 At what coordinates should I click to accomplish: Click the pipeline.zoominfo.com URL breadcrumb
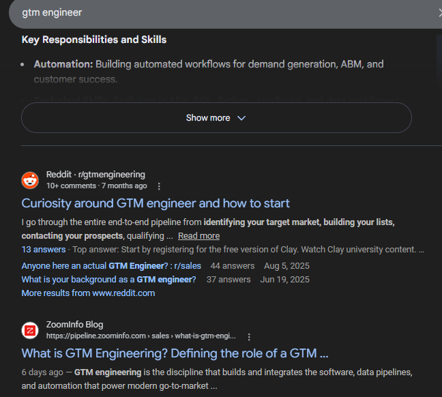point(141,336)
